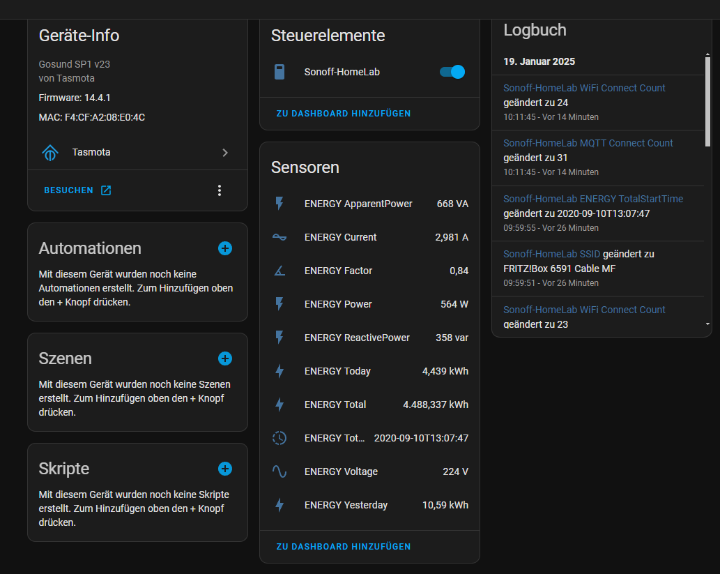
Task: Open Sonoff-HomeLab MQTT Connect Count log entry
Action: coord(588,143)
